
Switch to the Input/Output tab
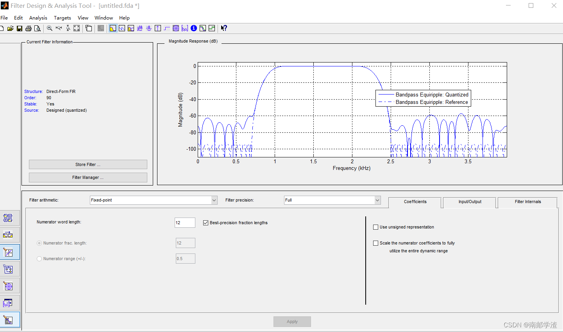point(470,202)
